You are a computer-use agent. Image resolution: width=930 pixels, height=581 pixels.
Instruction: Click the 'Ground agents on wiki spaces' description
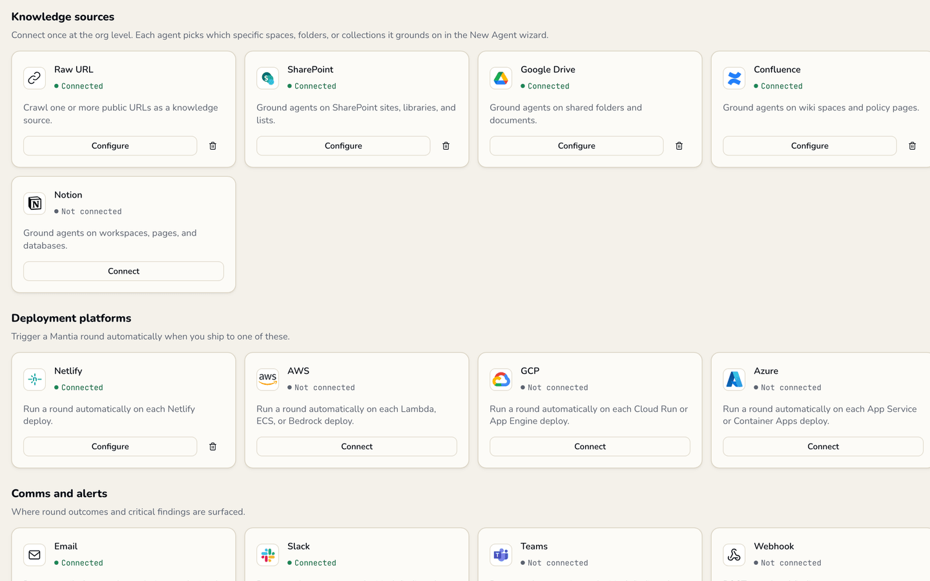click(821, 108)
